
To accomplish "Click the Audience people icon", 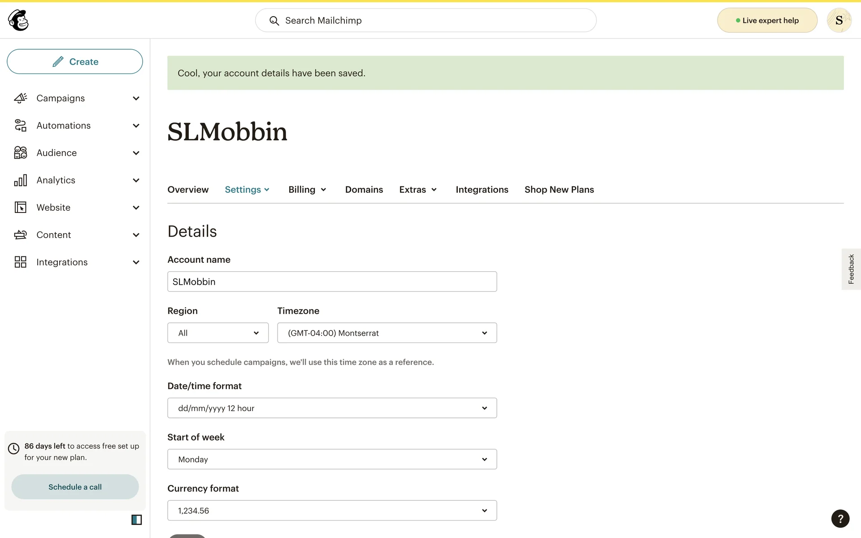I will point(21,153).
